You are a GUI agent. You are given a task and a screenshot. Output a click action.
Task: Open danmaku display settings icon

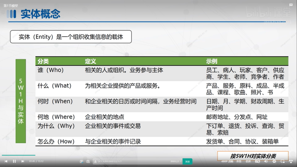coord(88,161)
